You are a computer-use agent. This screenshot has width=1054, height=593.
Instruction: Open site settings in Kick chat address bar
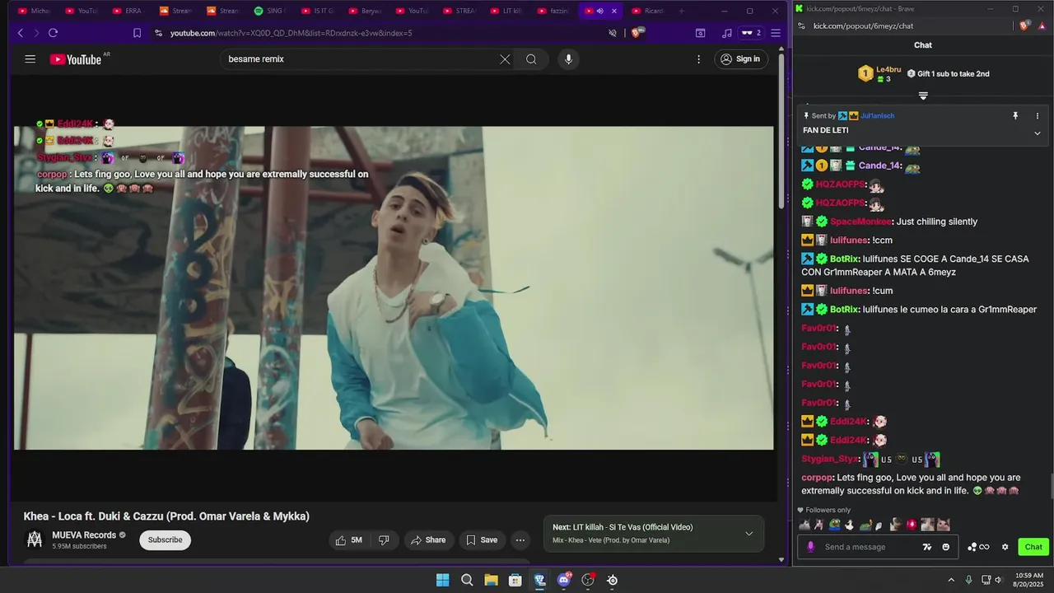801,26
